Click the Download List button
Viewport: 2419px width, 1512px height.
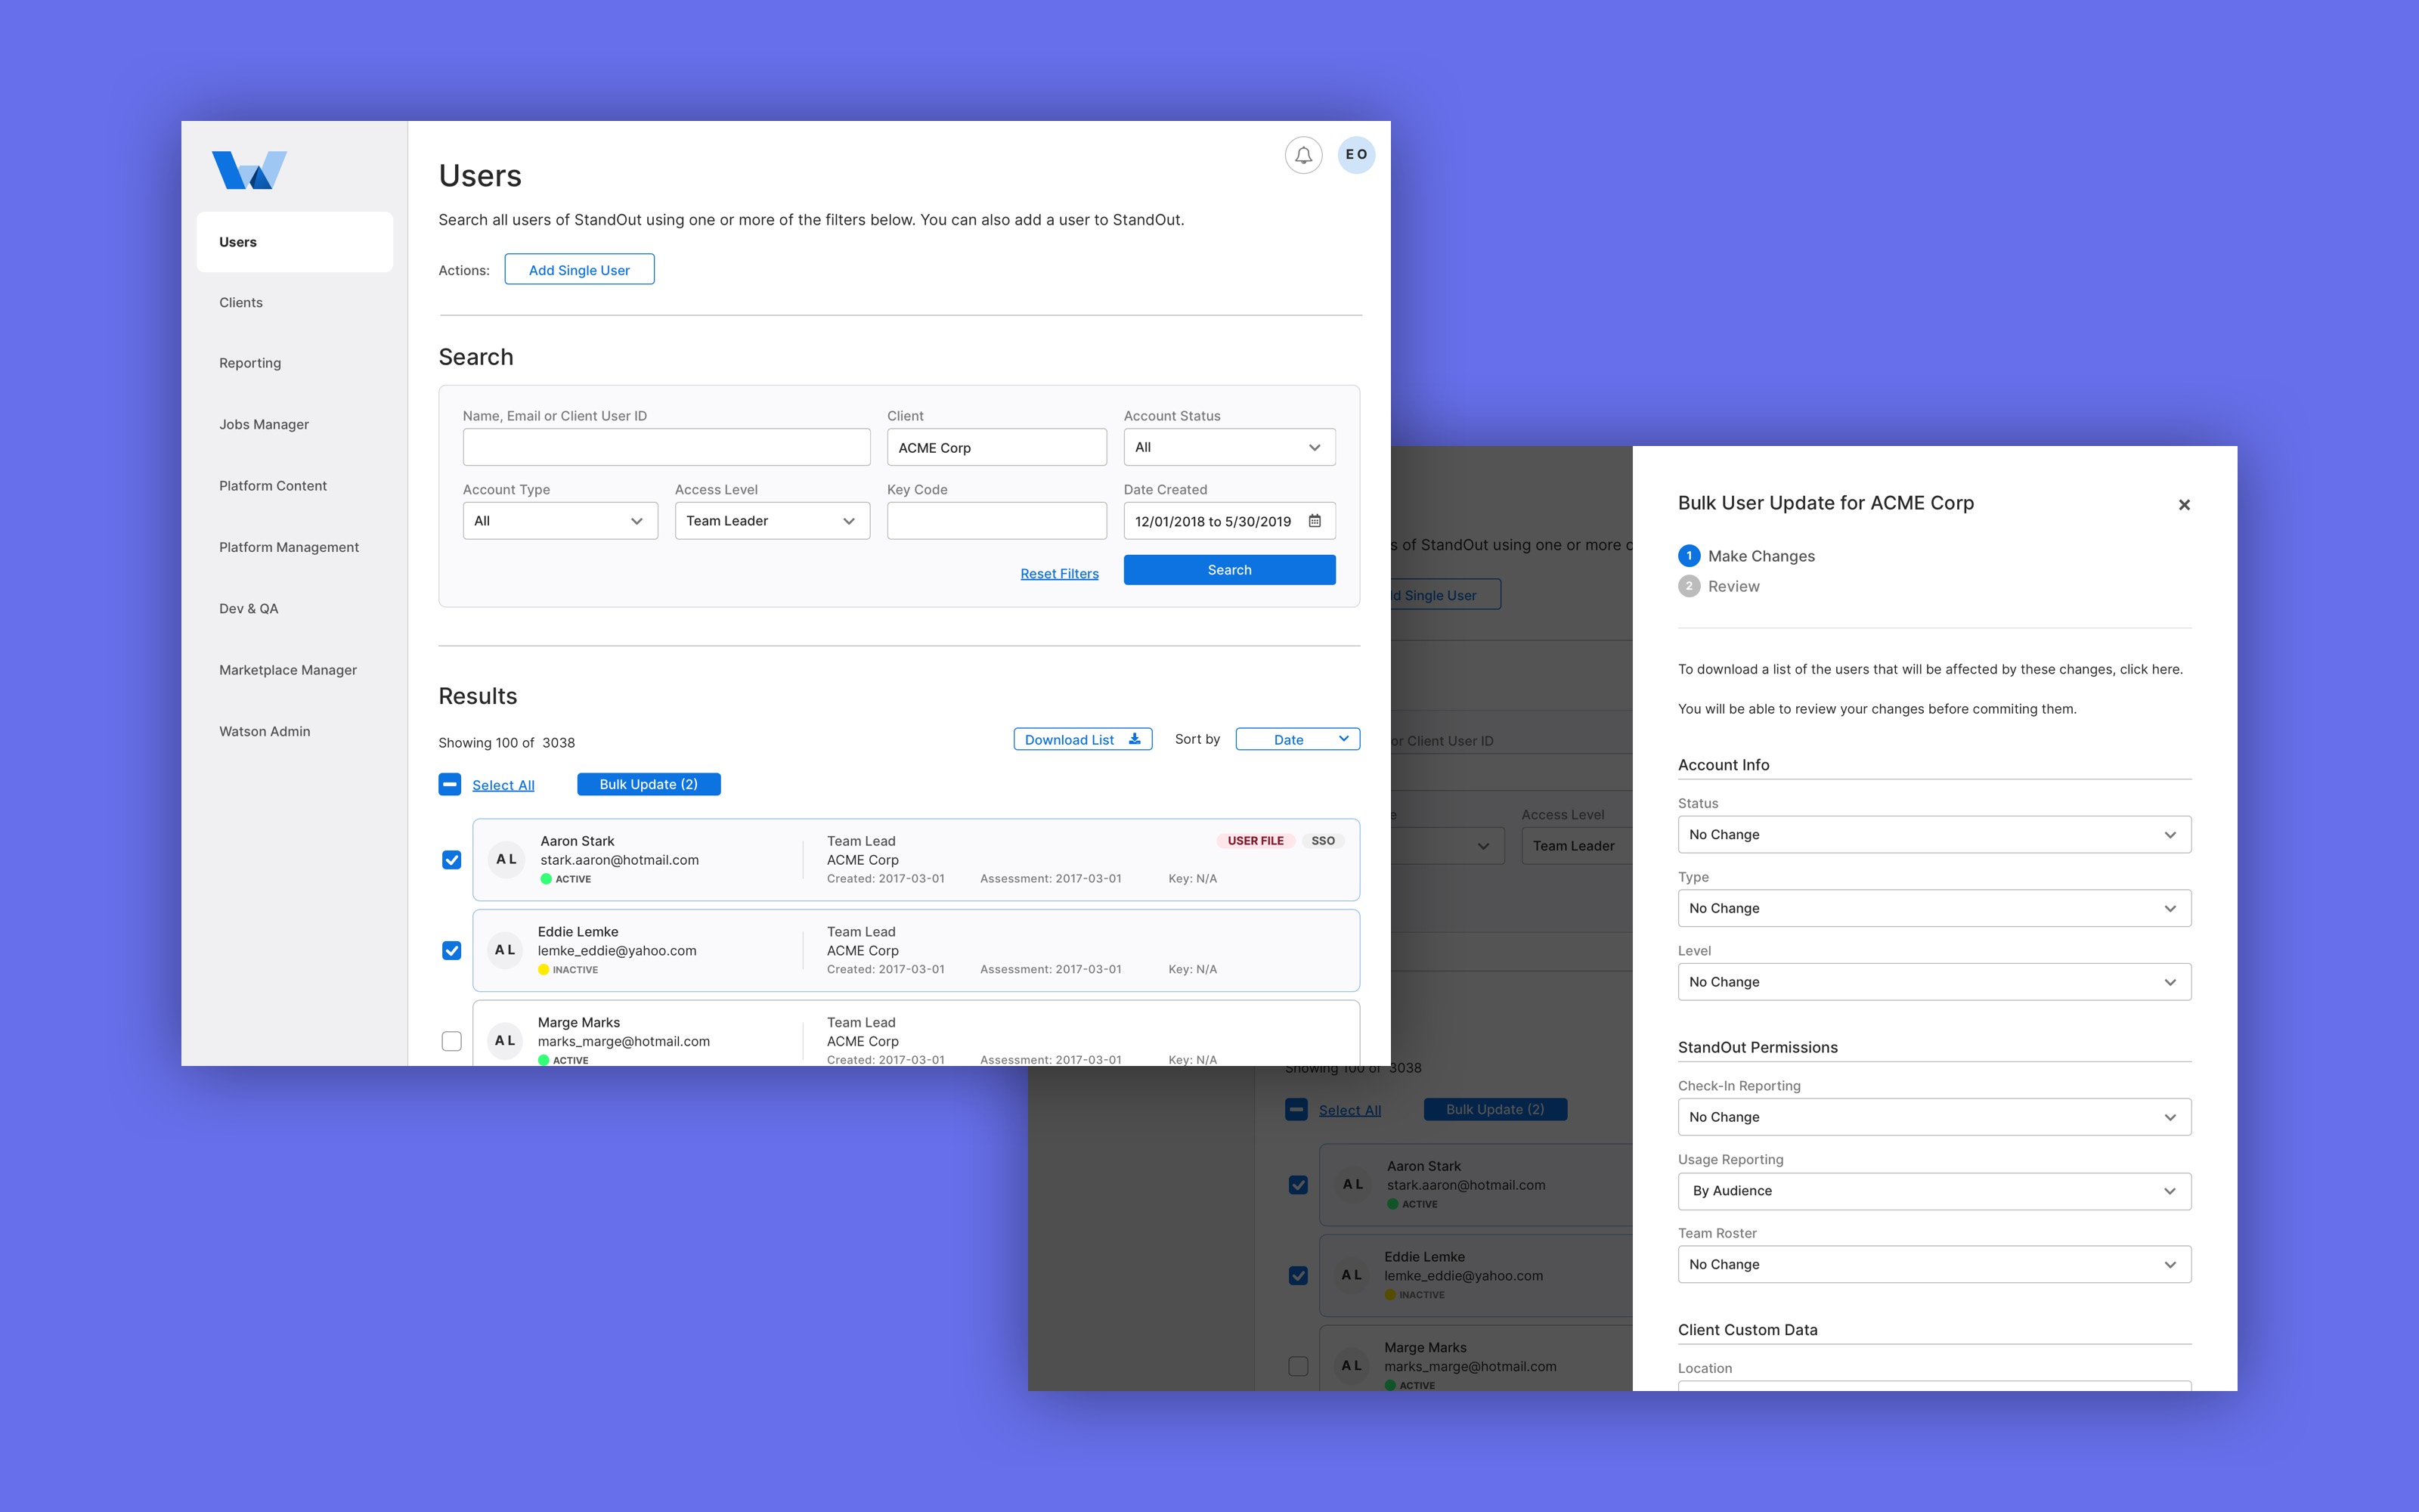(1083, 739)
